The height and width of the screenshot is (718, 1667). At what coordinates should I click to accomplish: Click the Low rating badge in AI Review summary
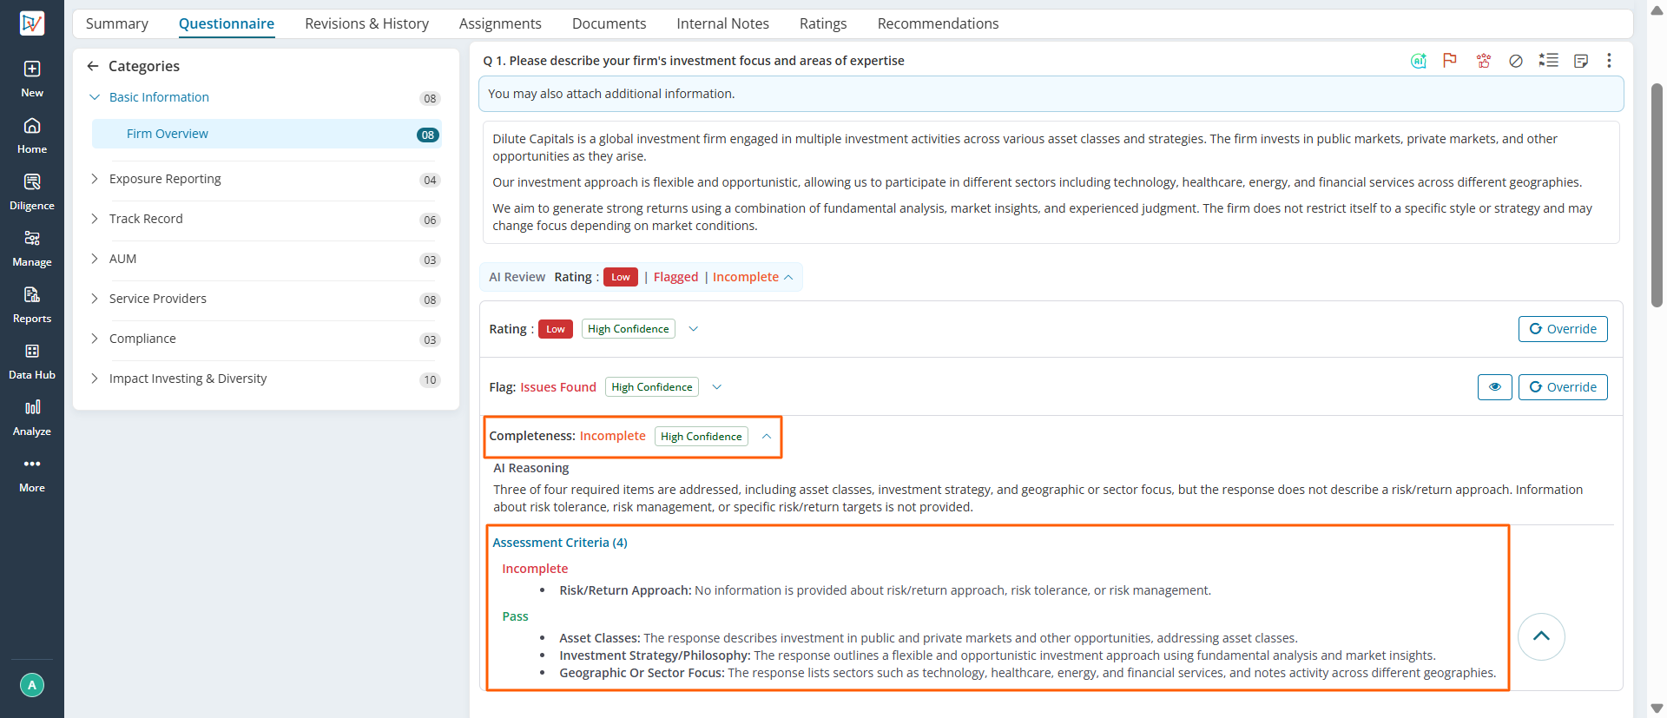621,277
